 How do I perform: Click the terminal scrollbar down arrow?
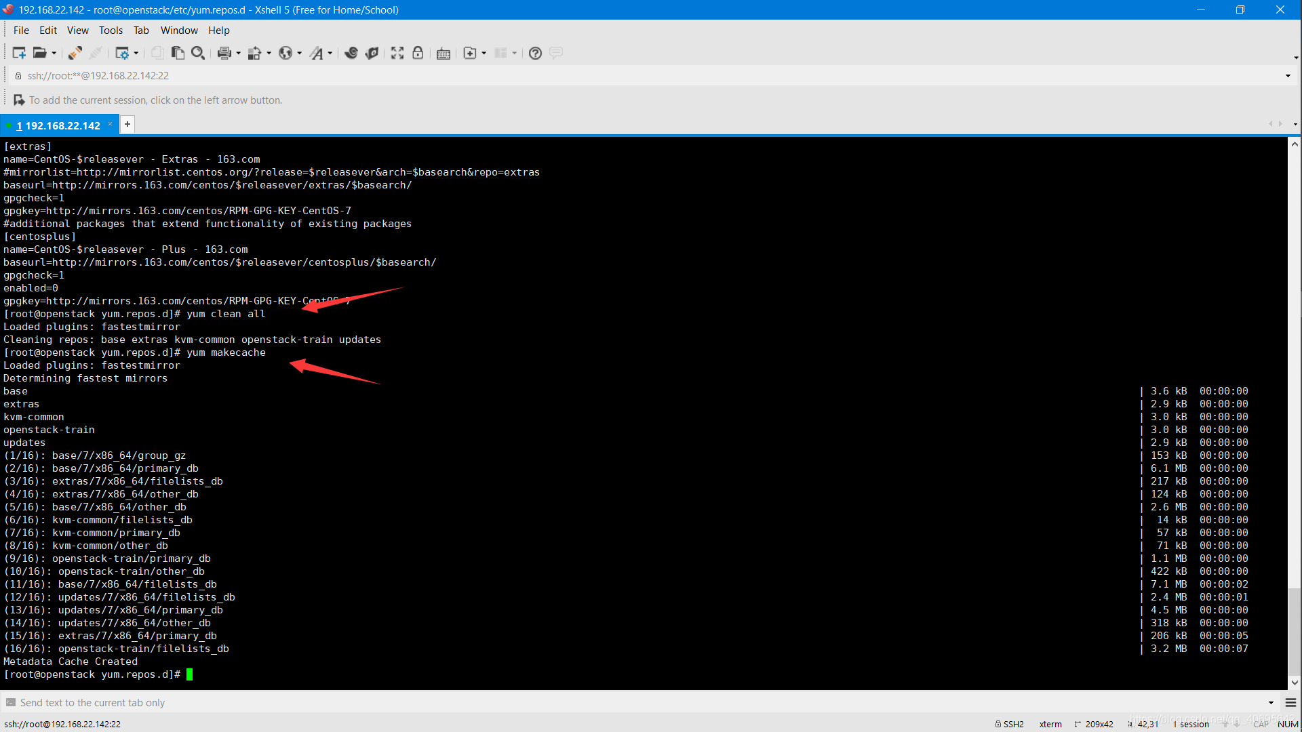coord(1295,683)
